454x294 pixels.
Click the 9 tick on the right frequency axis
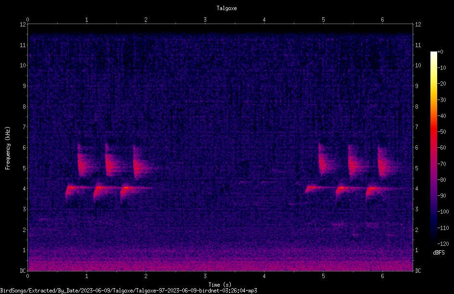[x=416, y=86]
